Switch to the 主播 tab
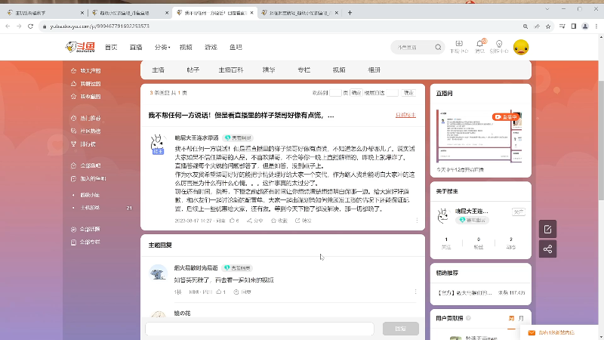The image size is (604, 340). click(x=158, y=70)
